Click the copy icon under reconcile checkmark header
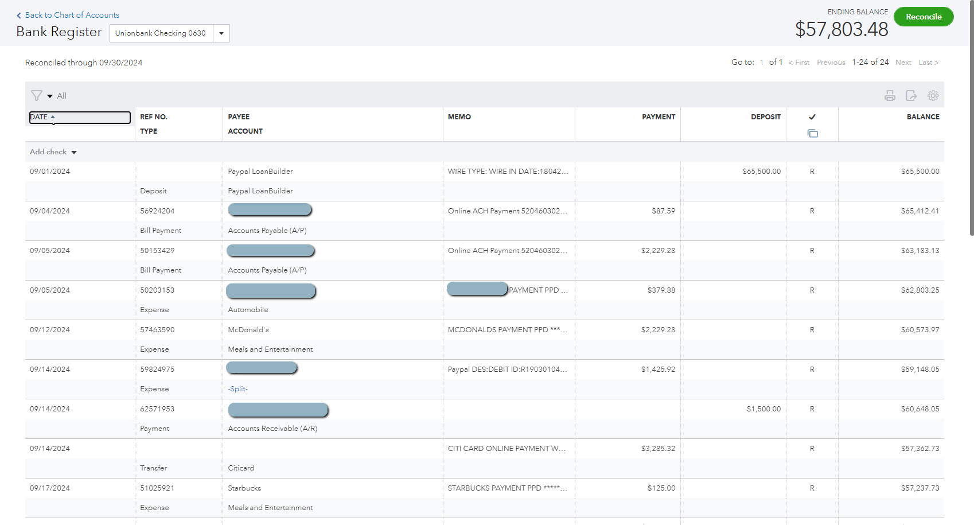Screen dimensions: 974x525 pos(812,134)
